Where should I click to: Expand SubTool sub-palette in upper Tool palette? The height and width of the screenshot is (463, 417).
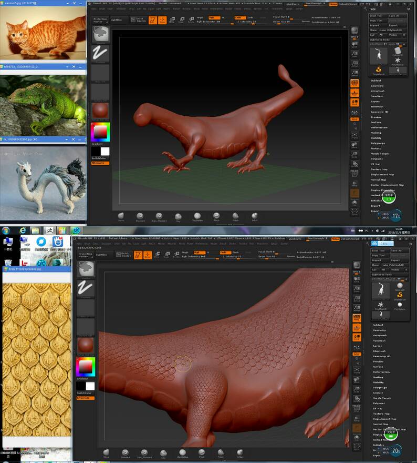coord(376,80)
